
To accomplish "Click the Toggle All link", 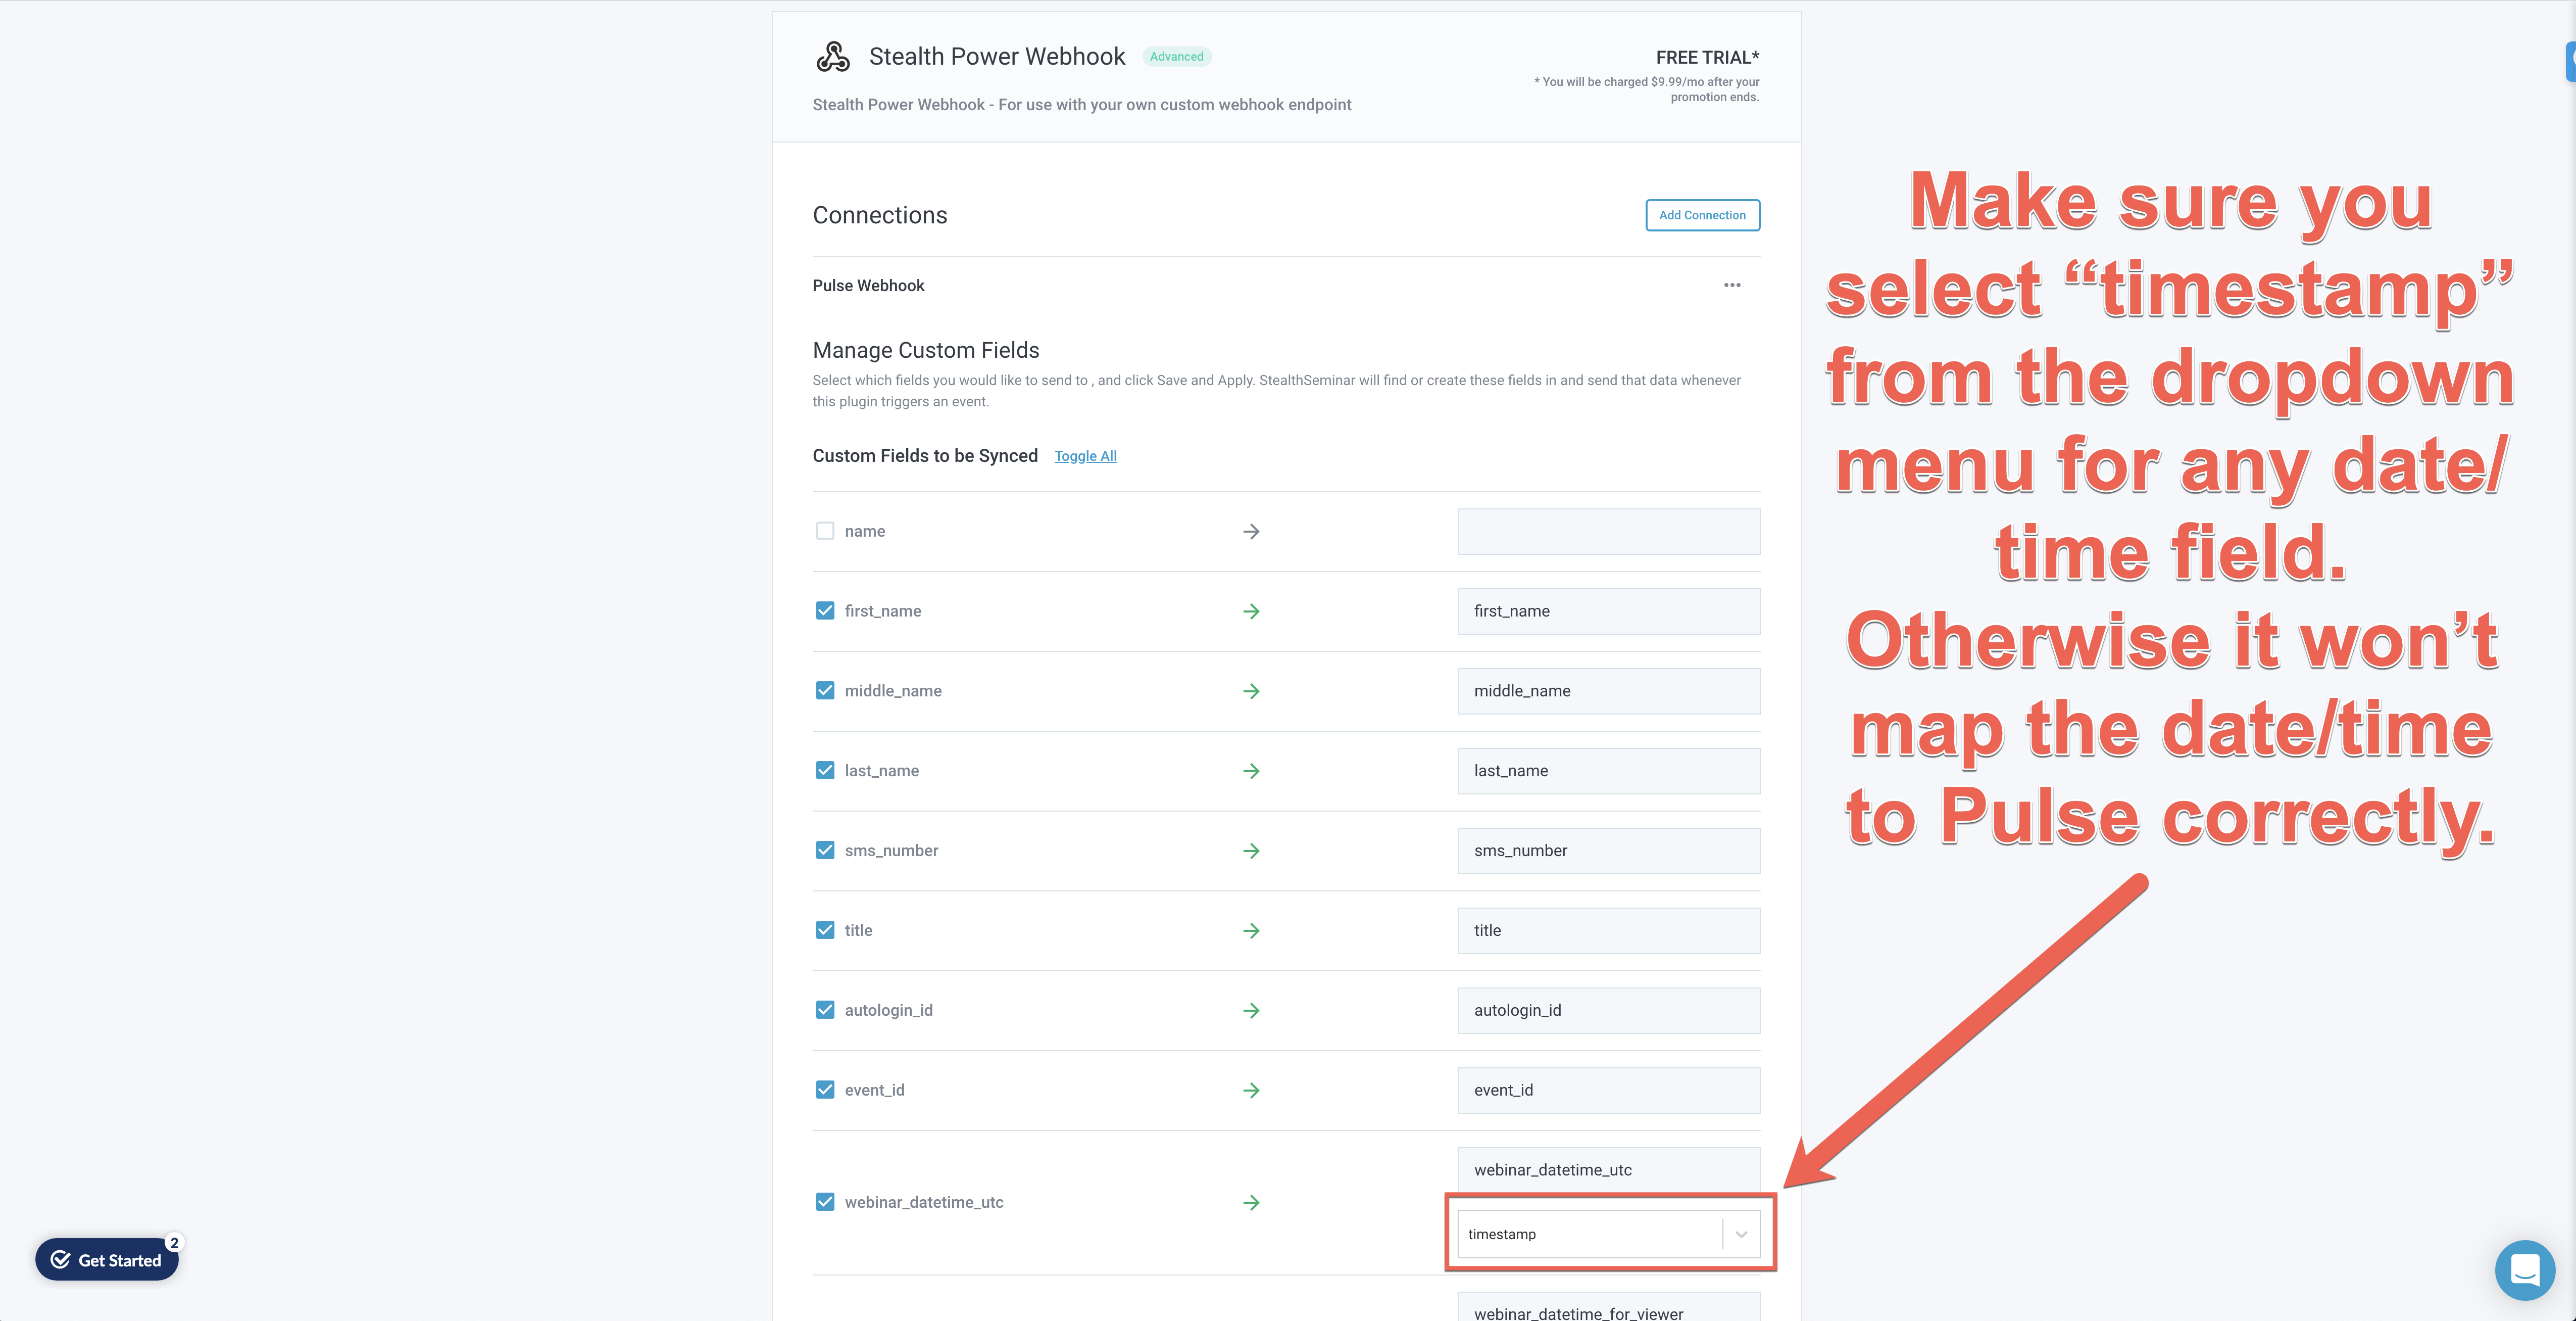I will point(1085,456).
